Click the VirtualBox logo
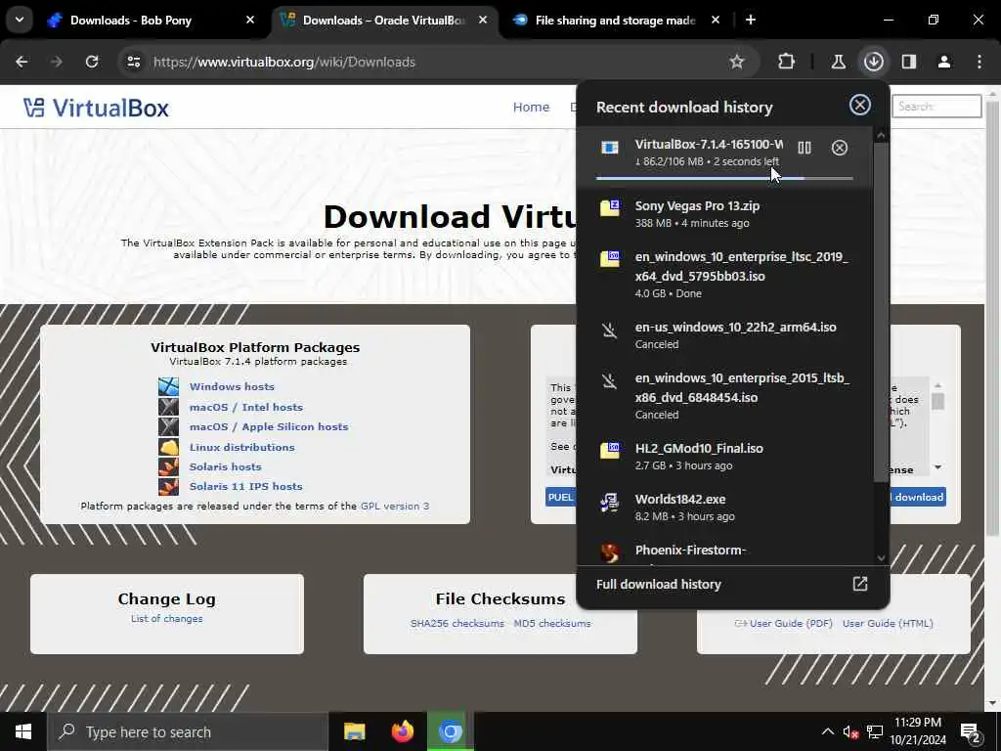This screenshot has width=1001, height=751. tap(96, 108)
